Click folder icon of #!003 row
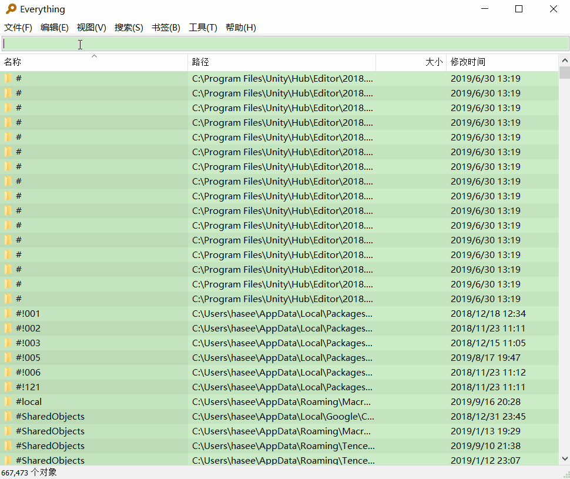 pyautogui.click(x=8, y=343)
